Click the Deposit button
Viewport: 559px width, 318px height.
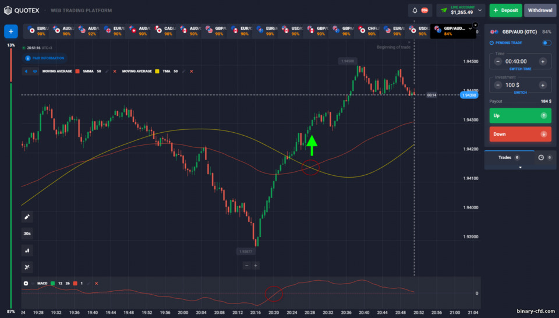point(505,10)
